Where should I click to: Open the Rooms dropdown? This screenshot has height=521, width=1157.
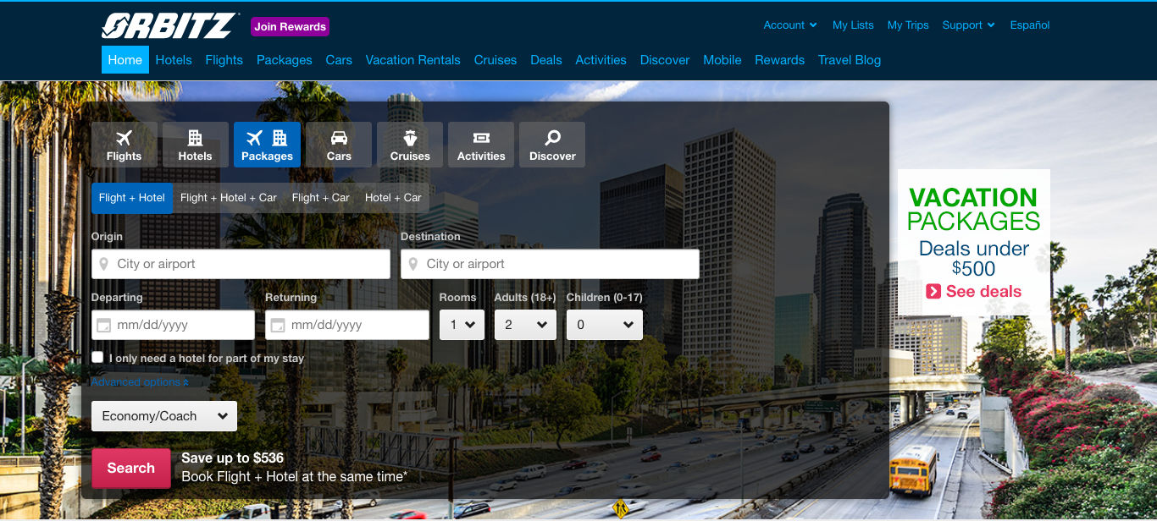pyautogui.click(x=462, y=325)
